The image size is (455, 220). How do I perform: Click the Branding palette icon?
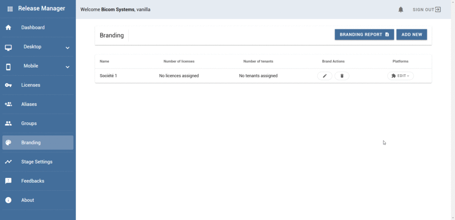pyautogui.click(x=8, y=143)
